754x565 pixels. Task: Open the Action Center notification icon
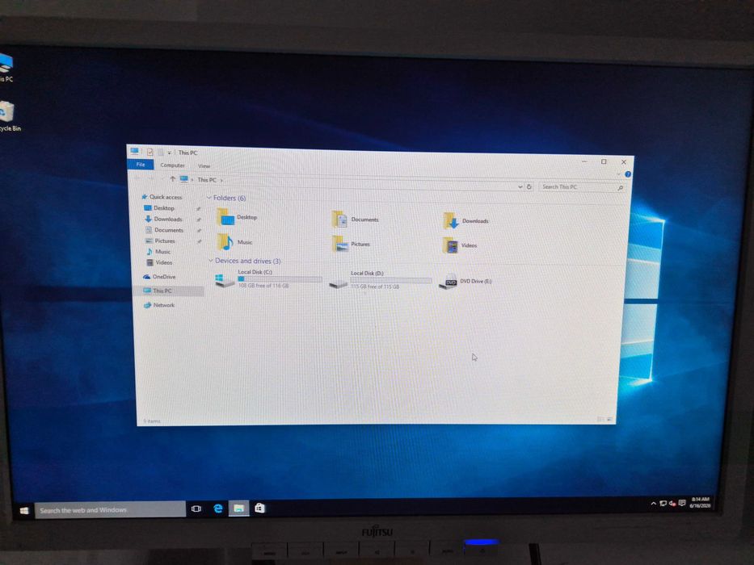[x=682, y=503]
